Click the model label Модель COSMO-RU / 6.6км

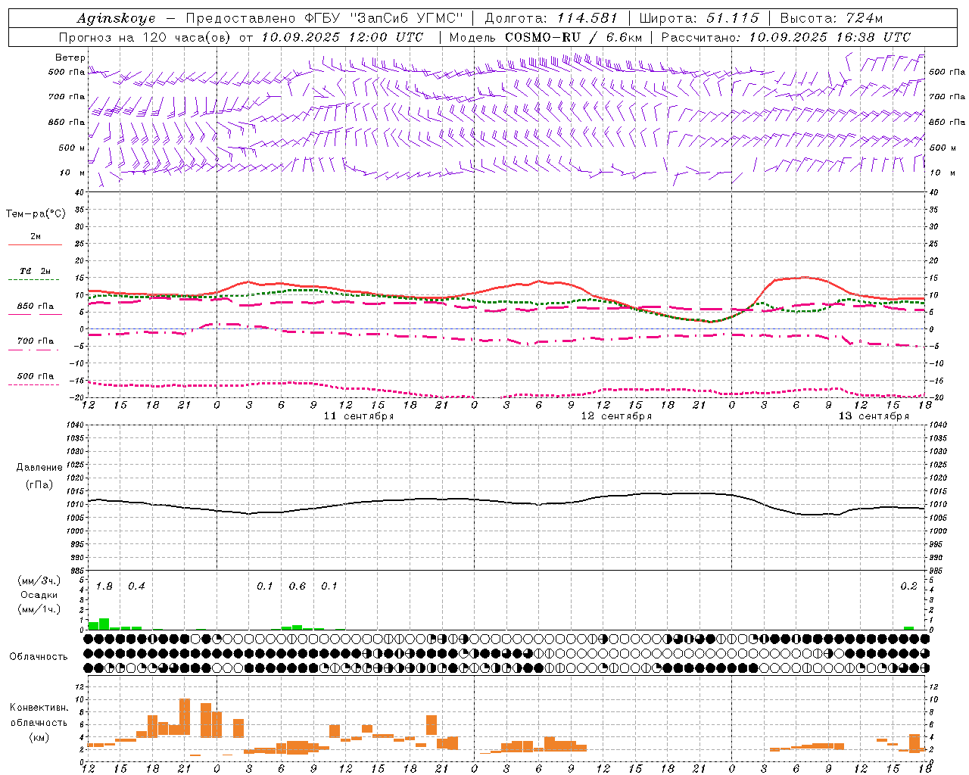coord(546,37)
